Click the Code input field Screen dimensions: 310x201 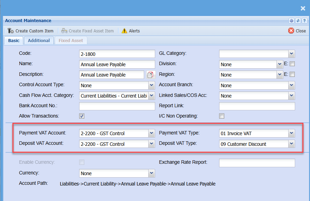[117, 54]
